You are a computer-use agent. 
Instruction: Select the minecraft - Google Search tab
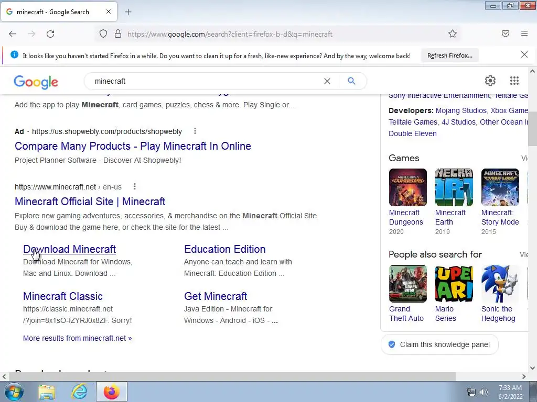(x=59, y=12)
